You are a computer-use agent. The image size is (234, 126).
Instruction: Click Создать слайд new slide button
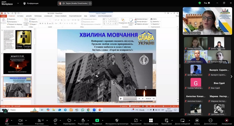(26, 22)
